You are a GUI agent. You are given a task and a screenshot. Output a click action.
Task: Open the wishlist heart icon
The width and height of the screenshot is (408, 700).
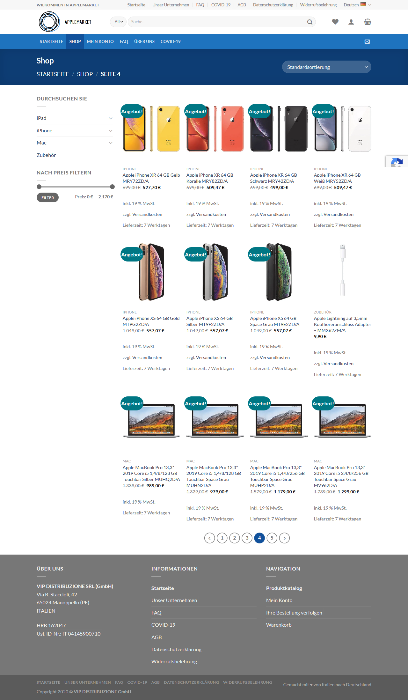[x=335, y=22]
